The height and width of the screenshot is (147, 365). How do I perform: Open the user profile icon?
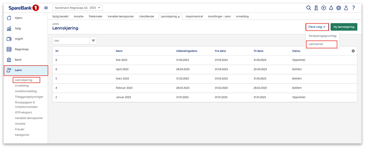346,8
